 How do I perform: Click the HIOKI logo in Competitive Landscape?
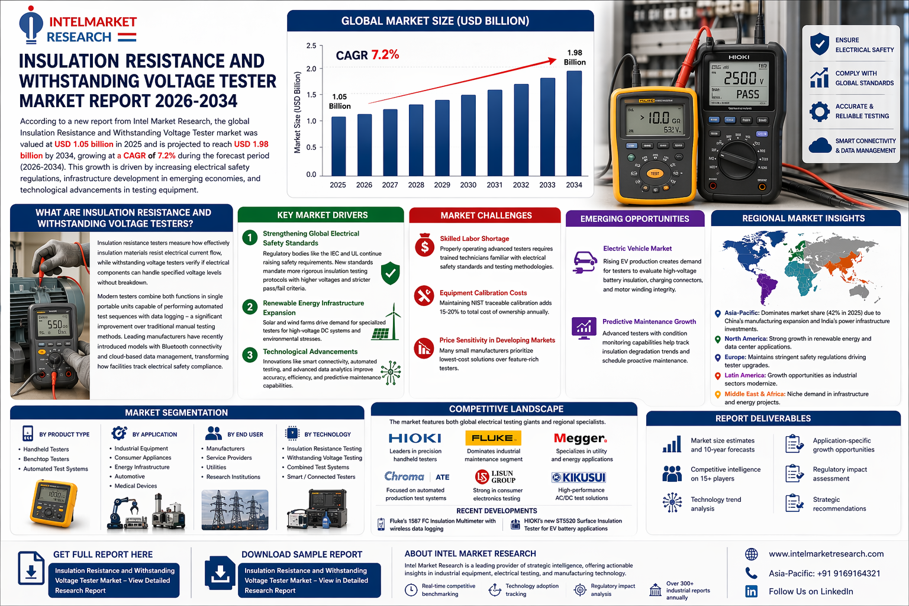[415, 439]
